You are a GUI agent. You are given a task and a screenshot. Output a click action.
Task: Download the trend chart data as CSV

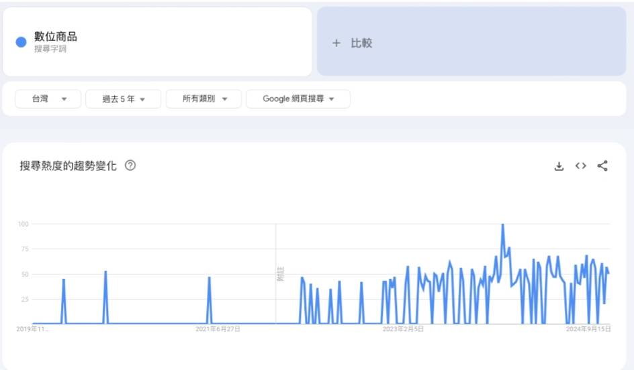[x=559, y=166]
